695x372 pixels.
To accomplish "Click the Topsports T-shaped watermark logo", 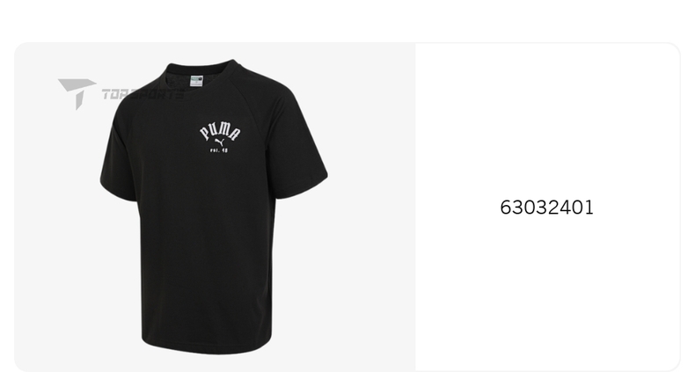I will (x=77, y=91).
